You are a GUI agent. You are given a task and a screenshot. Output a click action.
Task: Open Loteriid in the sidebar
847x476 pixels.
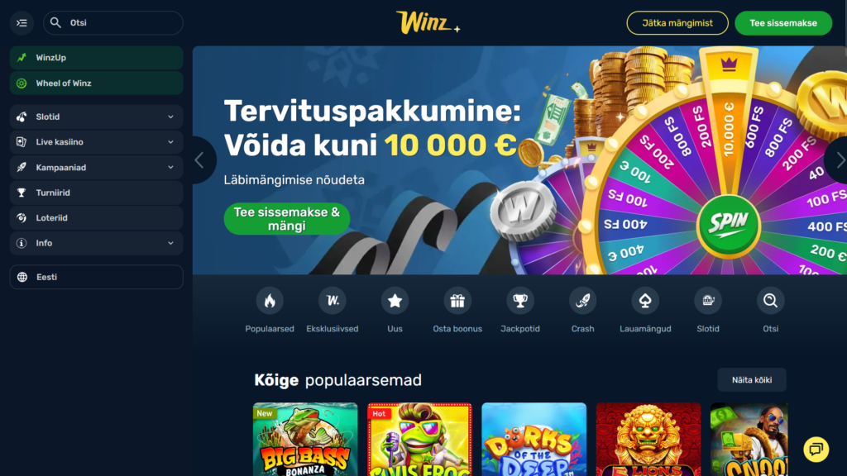click(x=96, y=218)
